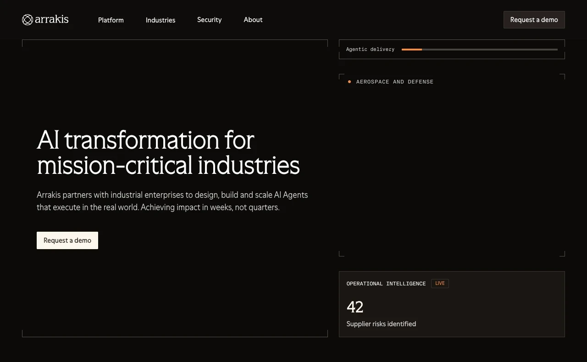Click the Arrakis partners description paragraph
Image resolution: width=587 pixels, height=362 pixels.
pos(172,201)
